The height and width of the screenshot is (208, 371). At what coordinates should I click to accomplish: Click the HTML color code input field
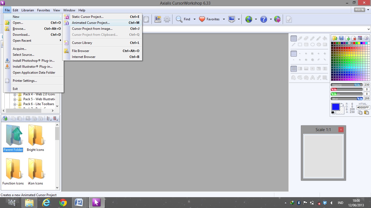363,108
